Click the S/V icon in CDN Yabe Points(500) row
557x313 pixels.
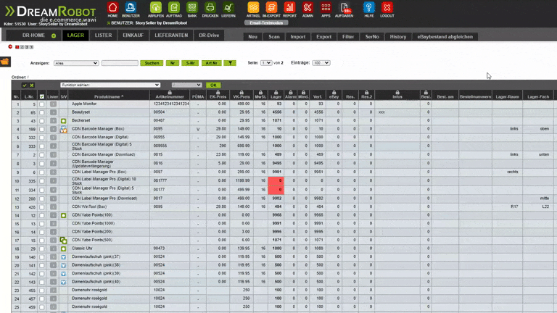[x=63, y=241]
